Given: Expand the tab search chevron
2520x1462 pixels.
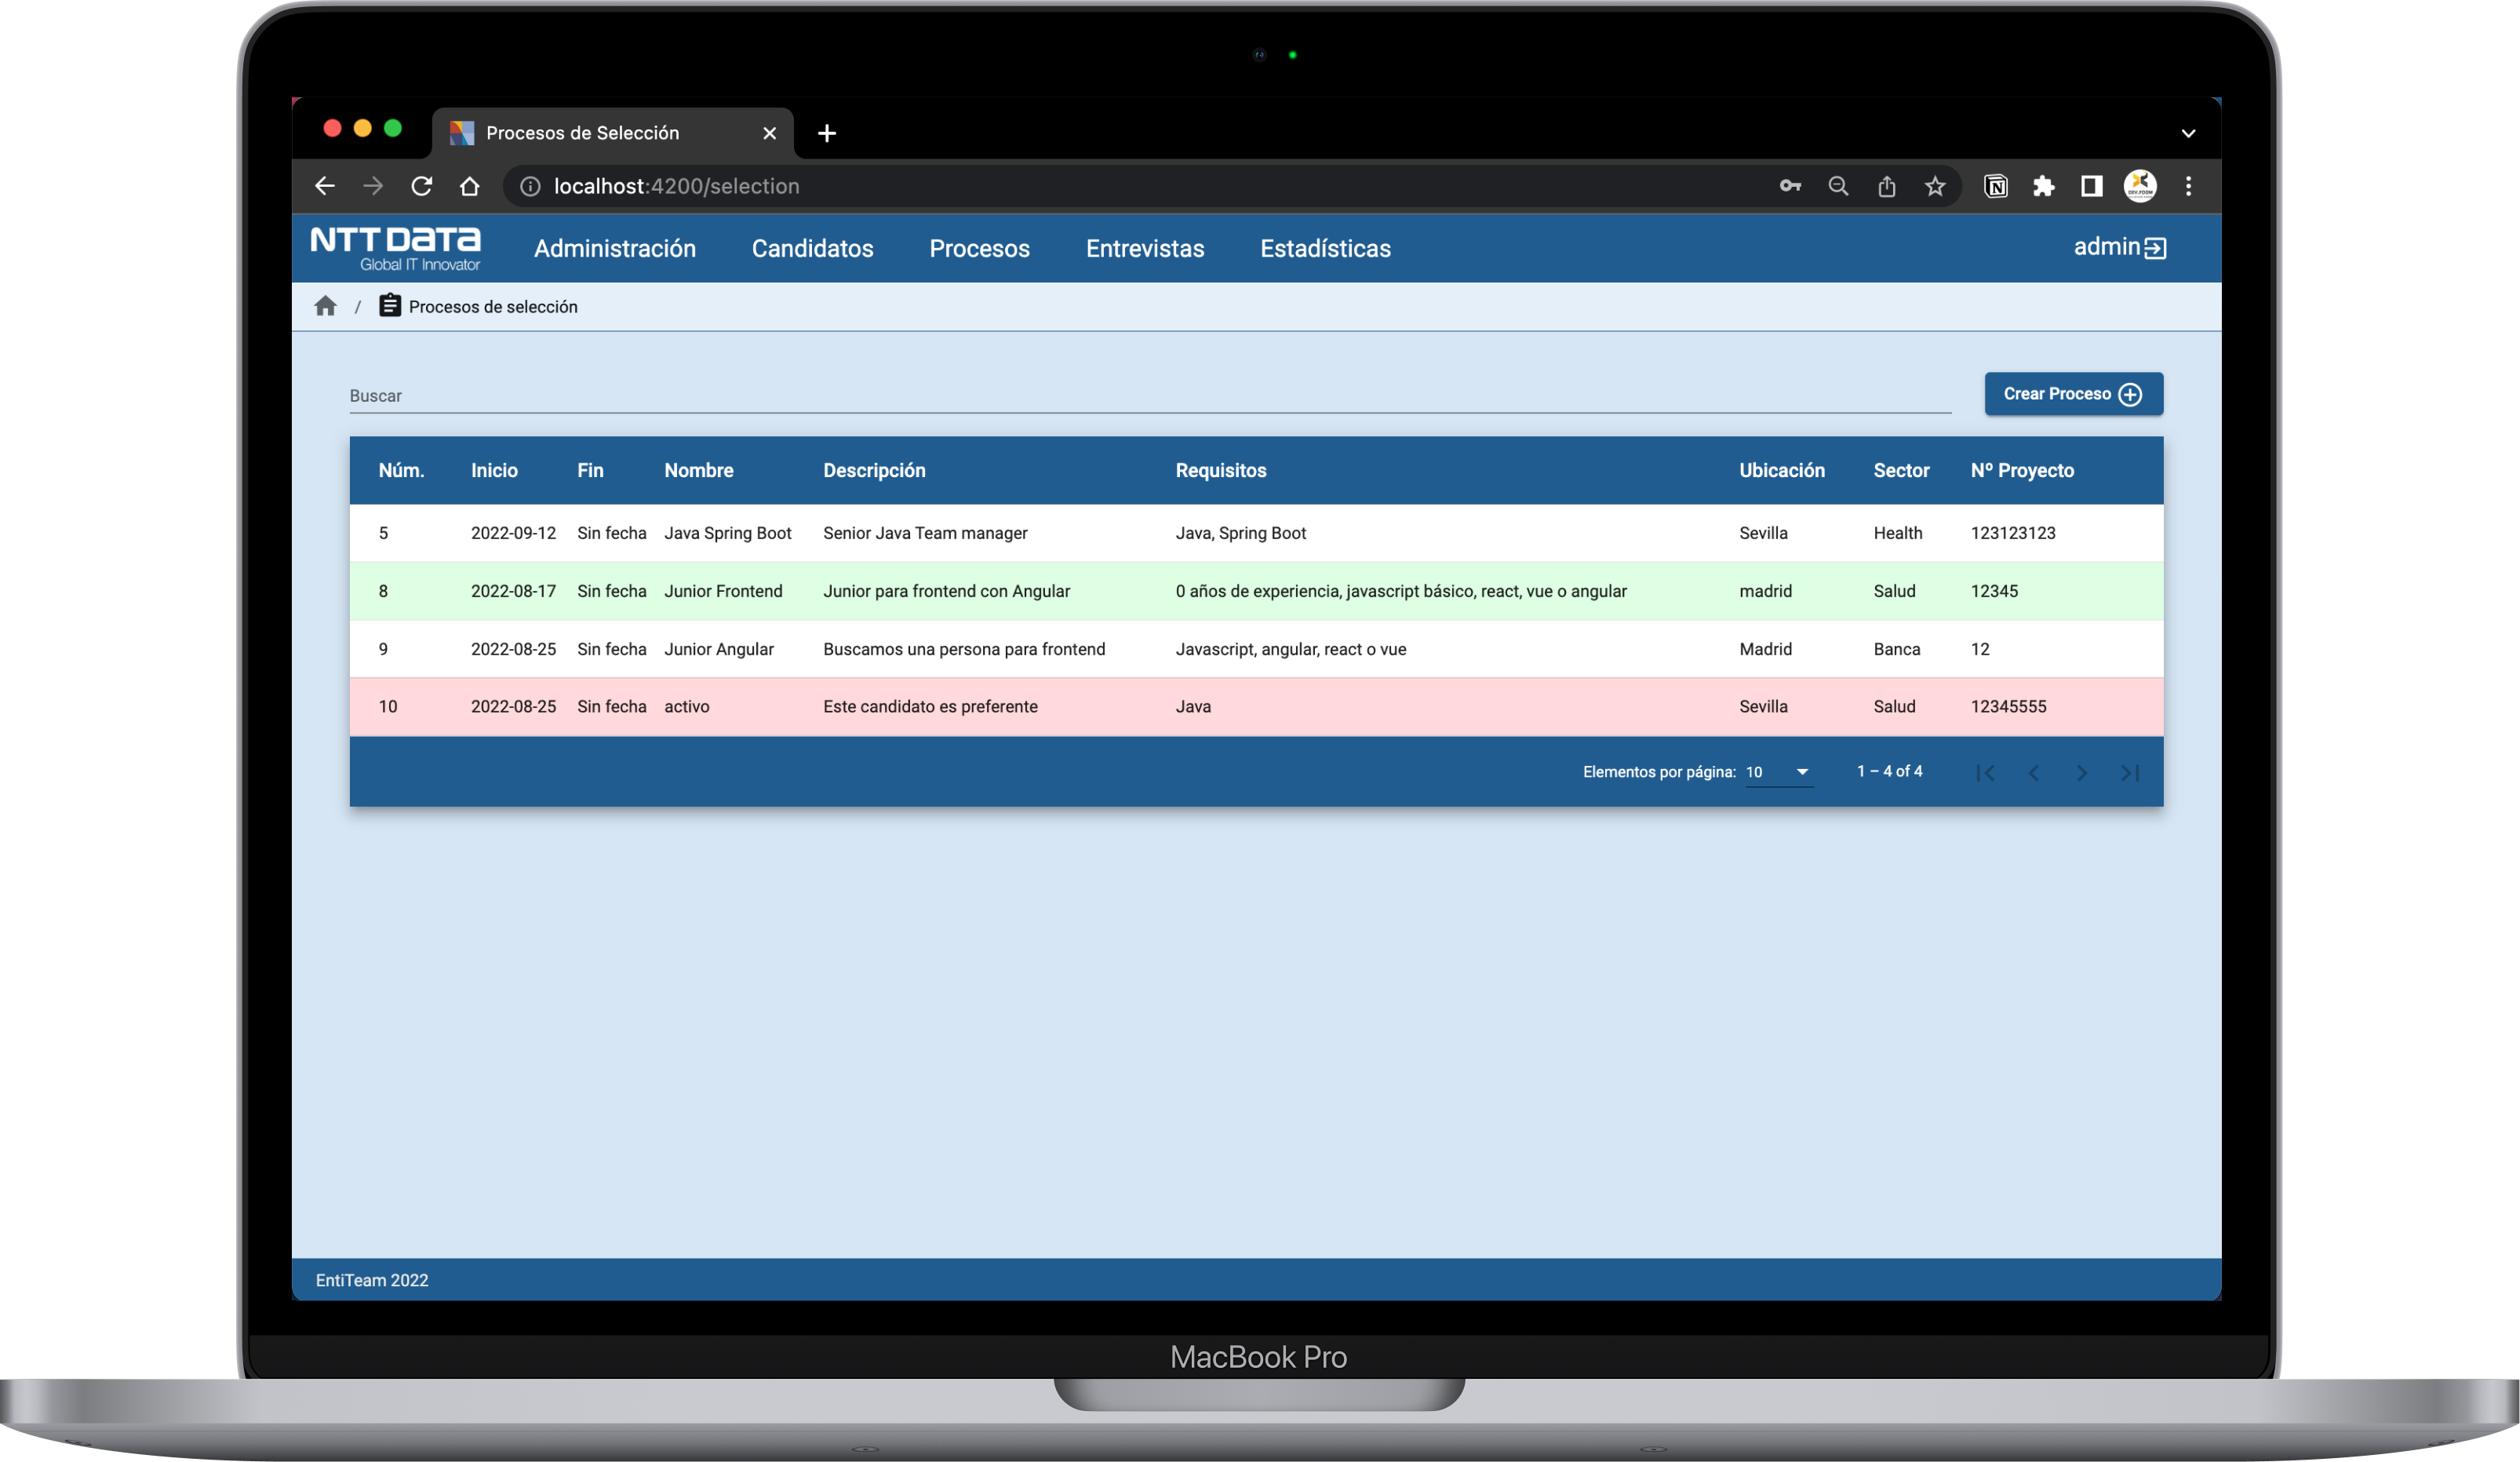Looking at the screenshot, I should tap(2188, 133).
